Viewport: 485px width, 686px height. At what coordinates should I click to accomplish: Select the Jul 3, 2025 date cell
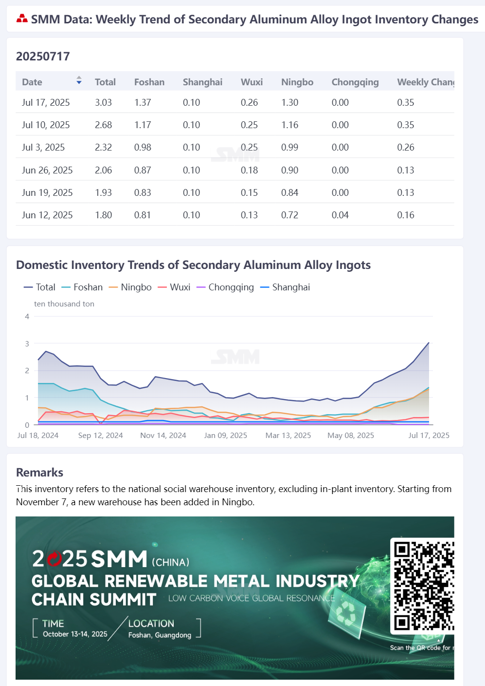click(x=43, y=147)
